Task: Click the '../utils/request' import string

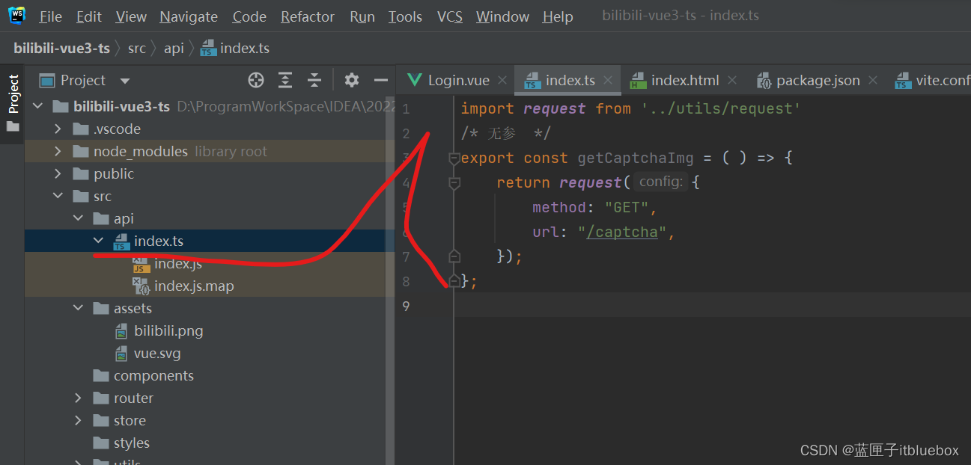Action: [721, 108]
